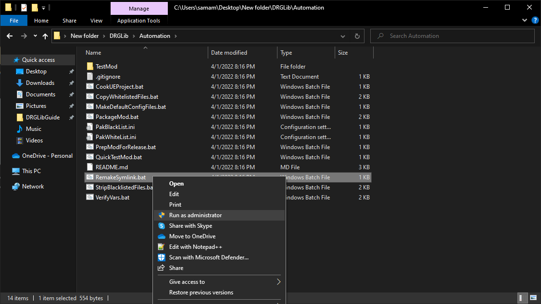Select the PackageMod.bat file name

(117, 117)
